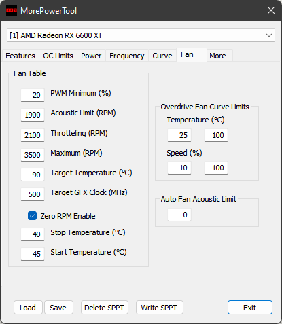Click Write SPPT button
Viewport: 282px width, 324px height.
[x=160, y=308]
